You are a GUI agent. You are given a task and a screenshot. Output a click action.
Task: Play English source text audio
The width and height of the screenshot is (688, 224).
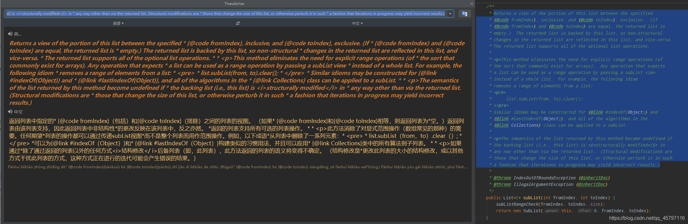coord(10,34)
